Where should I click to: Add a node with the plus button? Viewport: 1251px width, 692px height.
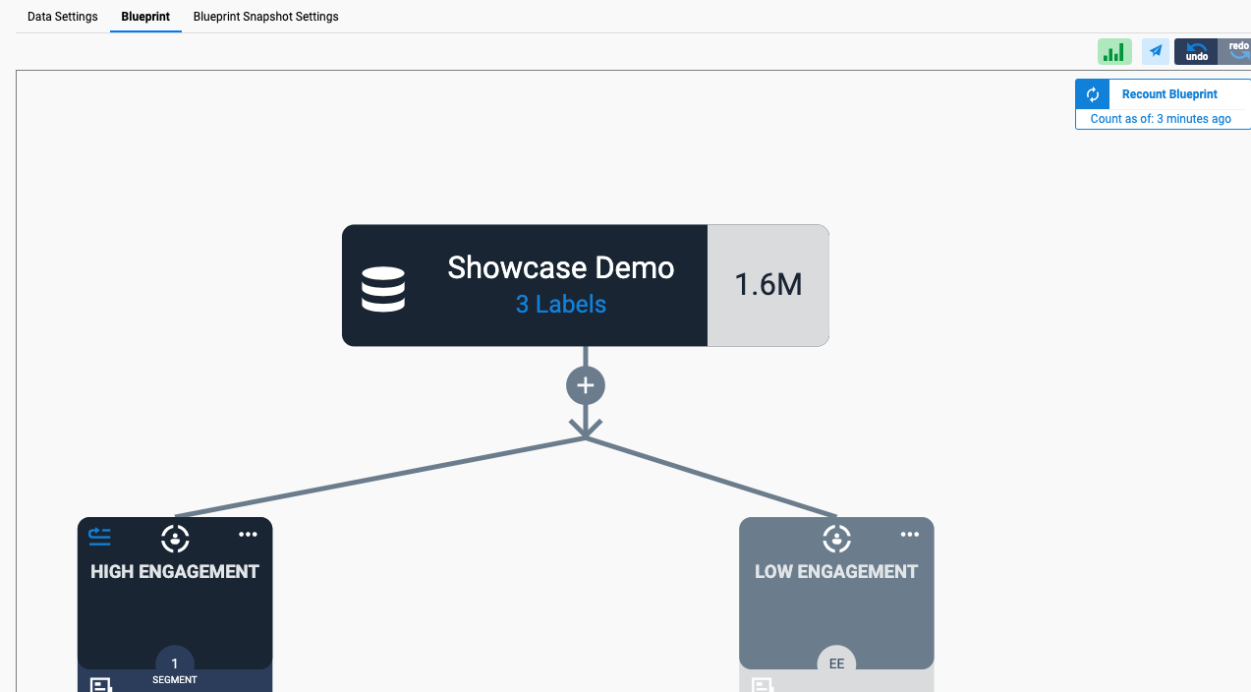[x=586, y=385]
